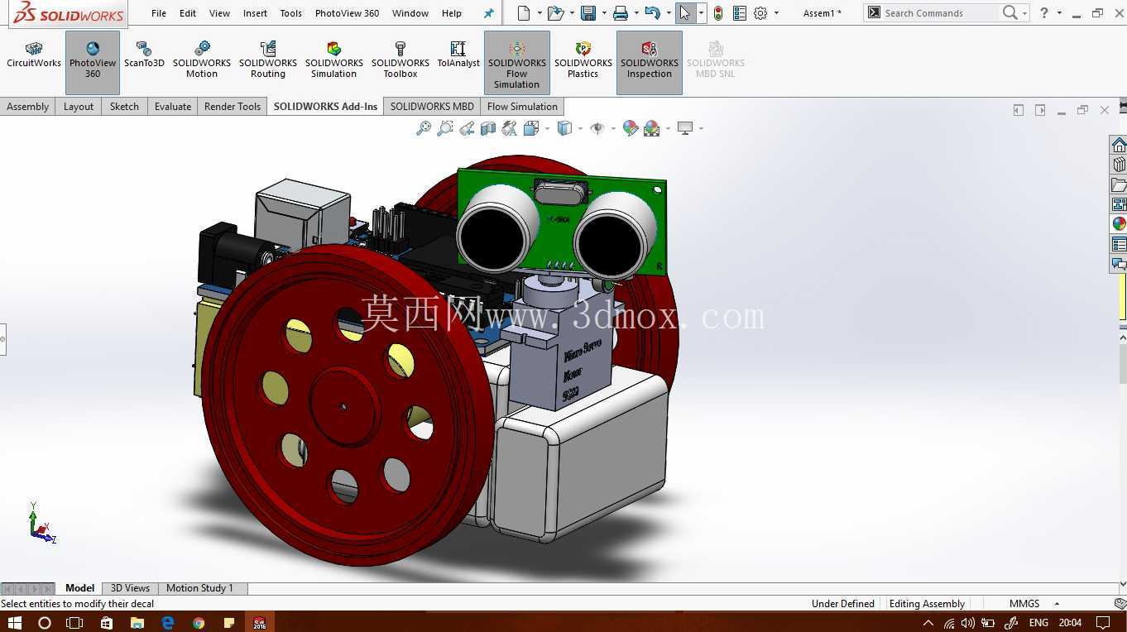Enable the SOLIDWORKS Routing add-in
Screen dimensions: 1127x632
[x=268, y=60]
